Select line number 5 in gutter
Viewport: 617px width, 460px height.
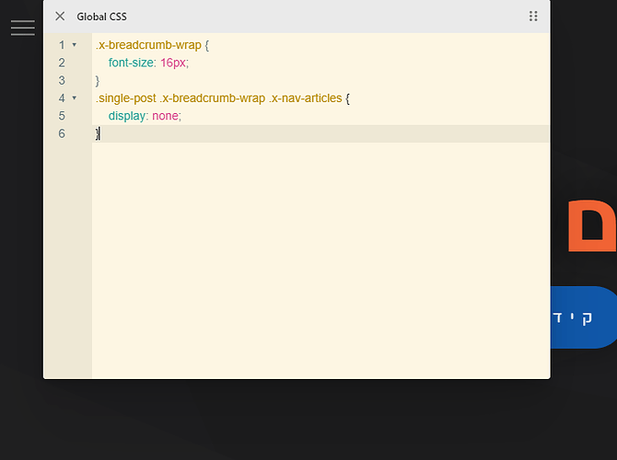[62, 116]
